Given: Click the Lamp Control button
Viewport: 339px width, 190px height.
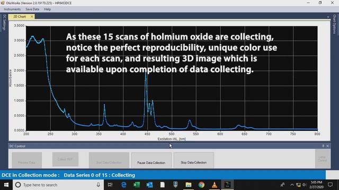Looking at the screenshot, I should point(323,159).
